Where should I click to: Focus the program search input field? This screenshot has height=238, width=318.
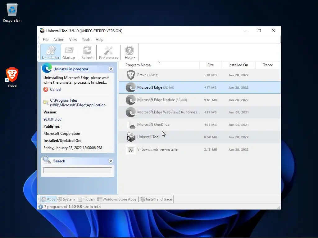[x=77, y=170]
